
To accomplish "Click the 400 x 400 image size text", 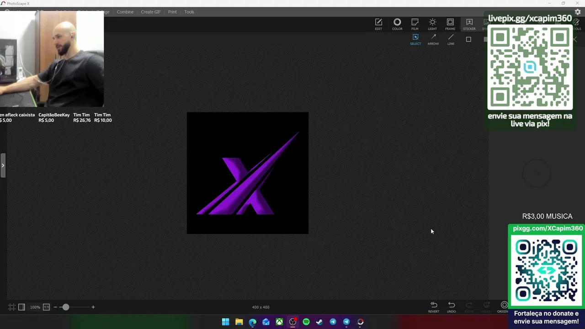I will point(261,307).
